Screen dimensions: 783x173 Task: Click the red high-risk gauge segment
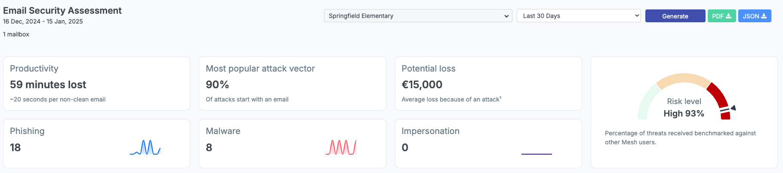718,94
